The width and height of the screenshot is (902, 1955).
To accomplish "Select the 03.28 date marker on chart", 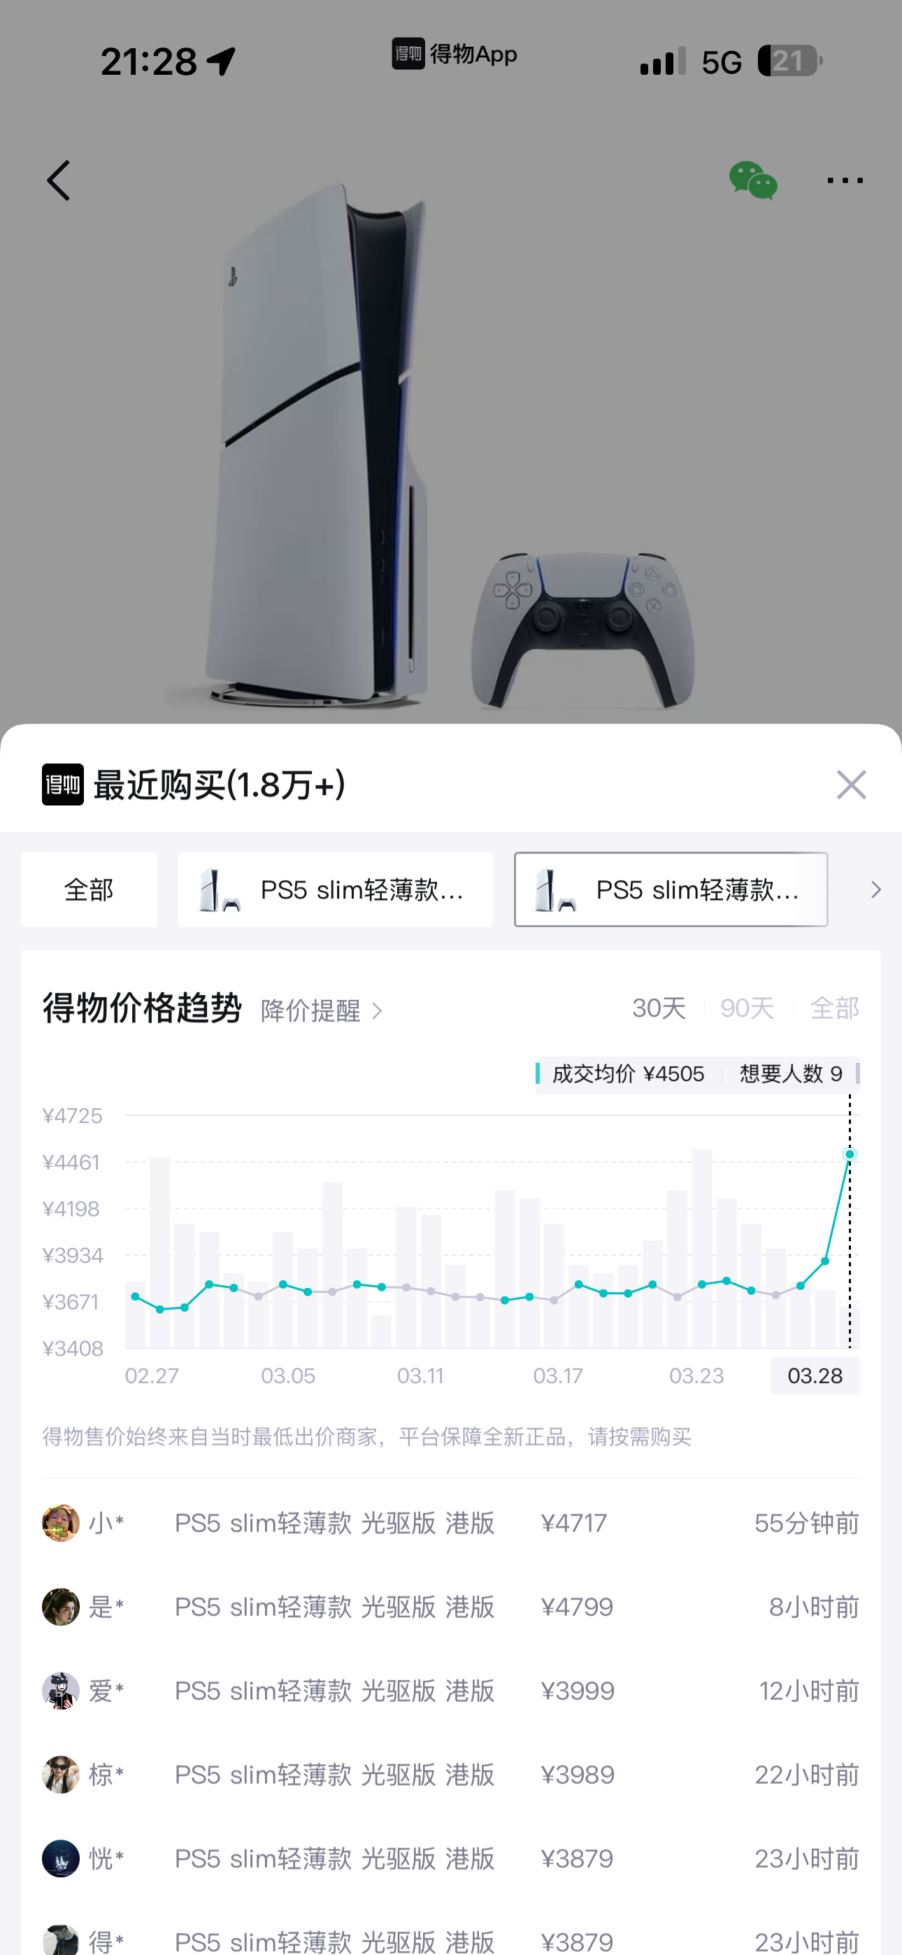I will coord(815,1376).
